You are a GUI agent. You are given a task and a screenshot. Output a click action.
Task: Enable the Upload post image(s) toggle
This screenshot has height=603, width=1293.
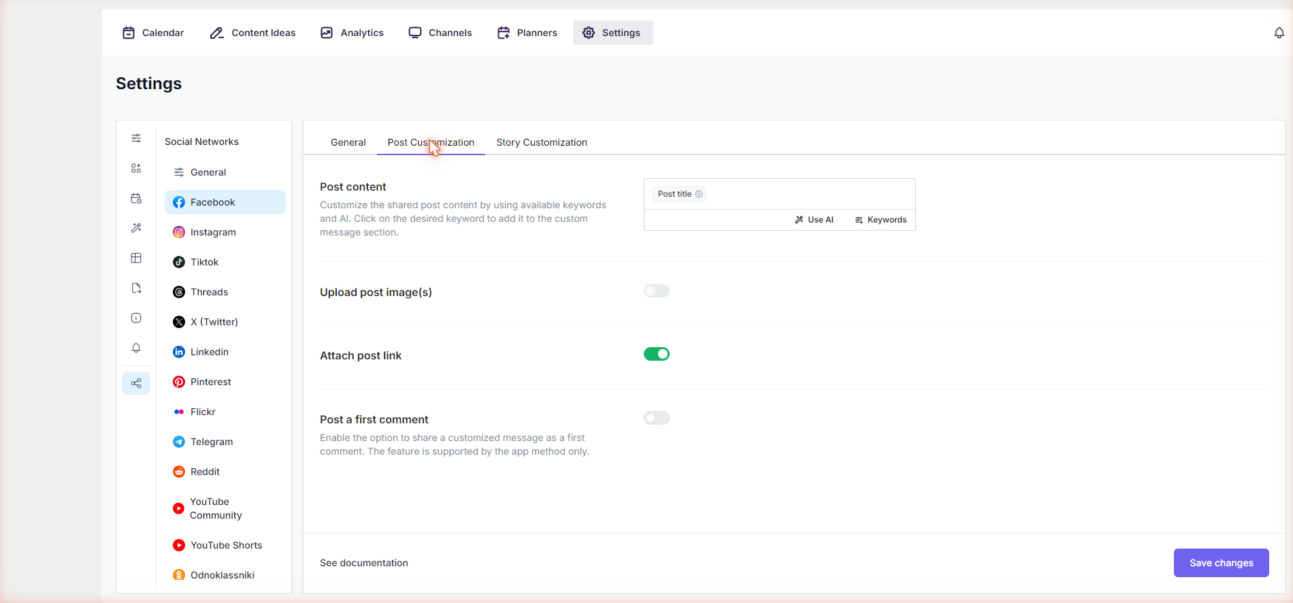pos(657,291)
